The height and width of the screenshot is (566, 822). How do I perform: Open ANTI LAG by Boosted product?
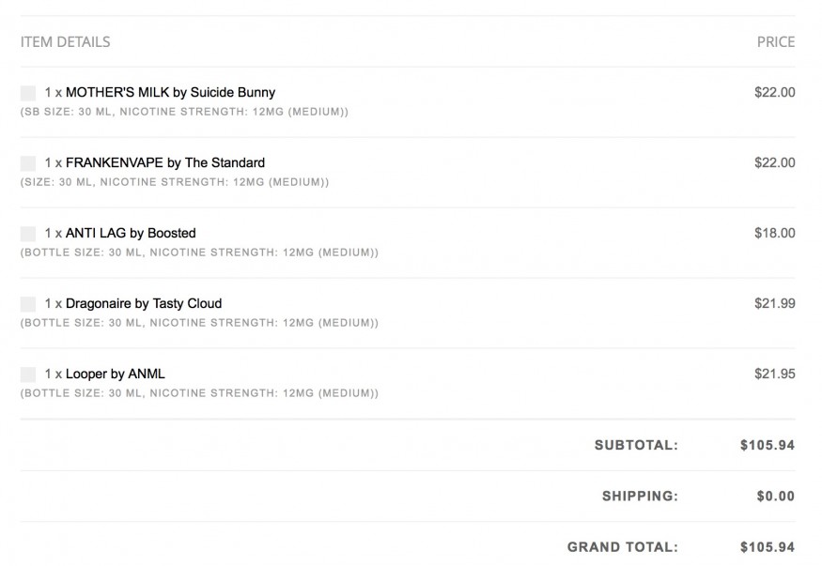(131, 233)
